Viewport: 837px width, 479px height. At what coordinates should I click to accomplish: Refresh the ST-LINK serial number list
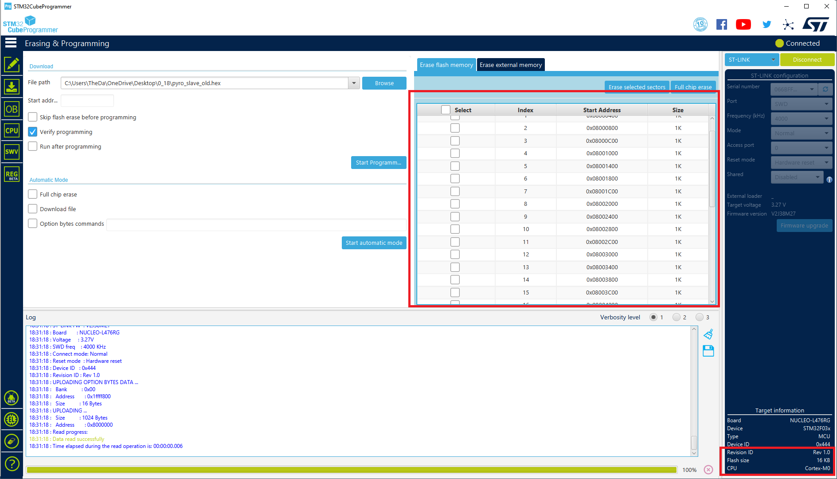tap(825, 89)
